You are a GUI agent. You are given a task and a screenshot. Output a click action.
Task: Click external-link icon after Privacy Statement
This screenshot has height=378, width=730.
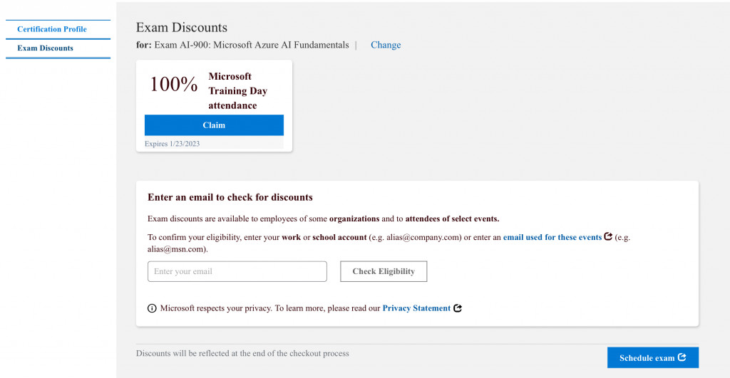(x=458, y=308)
